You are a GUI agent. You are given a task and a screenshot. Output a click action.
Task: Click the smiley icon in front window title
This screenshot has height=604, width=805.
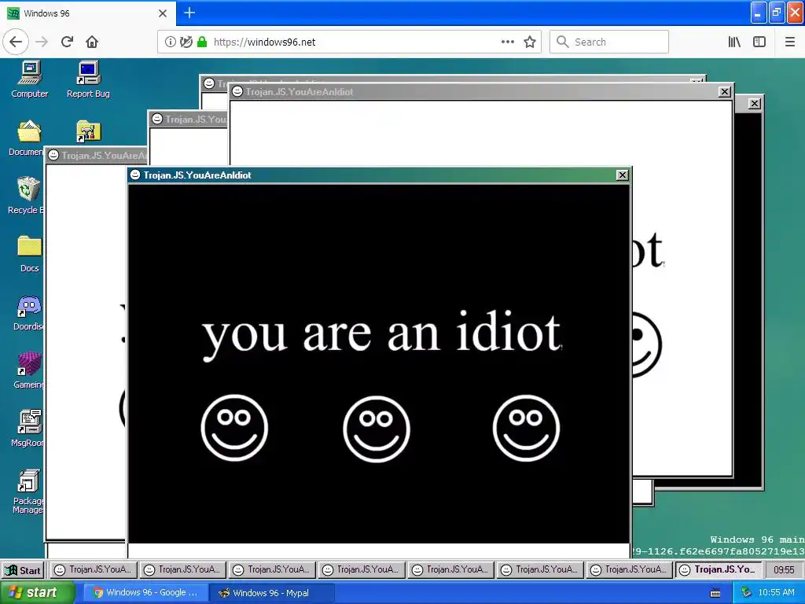[x=135, y=175]
